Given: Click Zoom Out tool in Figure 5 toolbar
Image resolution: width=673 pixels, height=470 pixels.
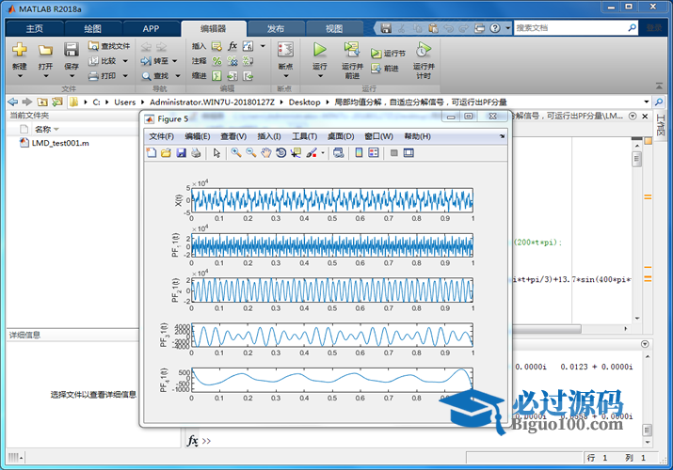Looking at the screenshot, I should pos(251,153).
